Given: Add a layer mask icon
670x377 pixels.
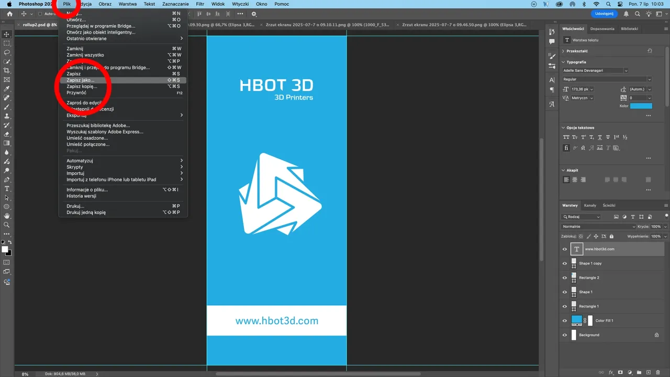Looking at the screenshot, I should (x=621, y=372).
